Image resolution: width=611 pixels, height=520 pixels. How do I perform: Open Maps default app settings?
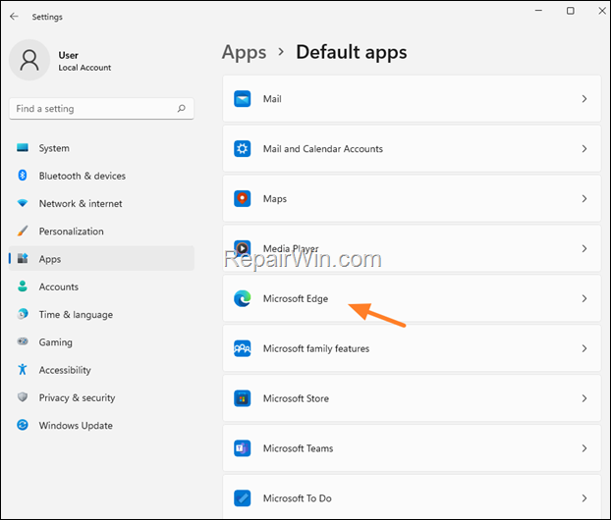[412, 198]
